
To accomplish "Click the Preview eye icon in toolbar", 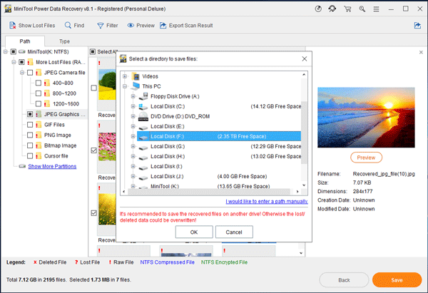I will [x=131, y=26].
